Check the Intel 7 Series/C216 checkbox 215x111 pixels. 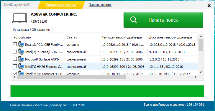coord(15,52)
